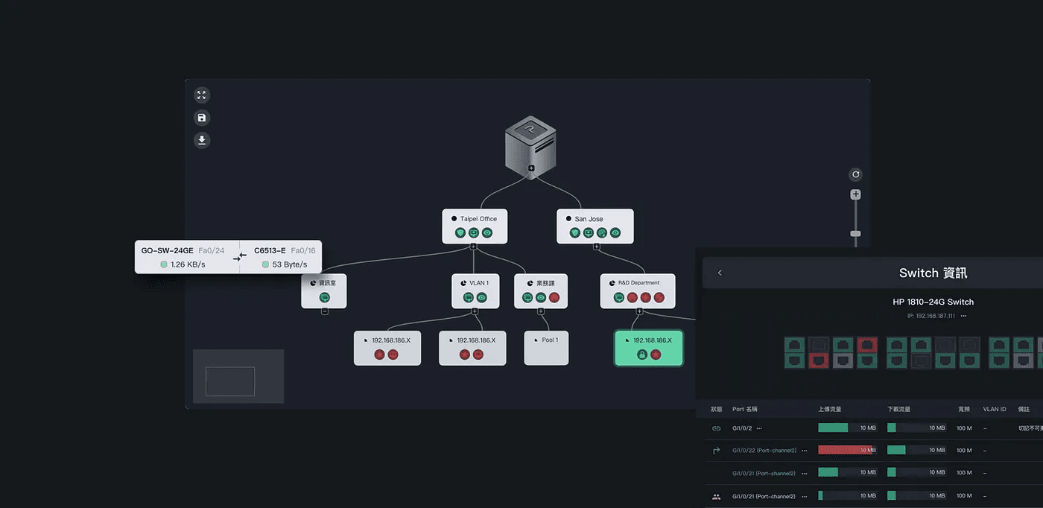Open the ellipsis menu next to Gi1/0/2

(759, 428)
